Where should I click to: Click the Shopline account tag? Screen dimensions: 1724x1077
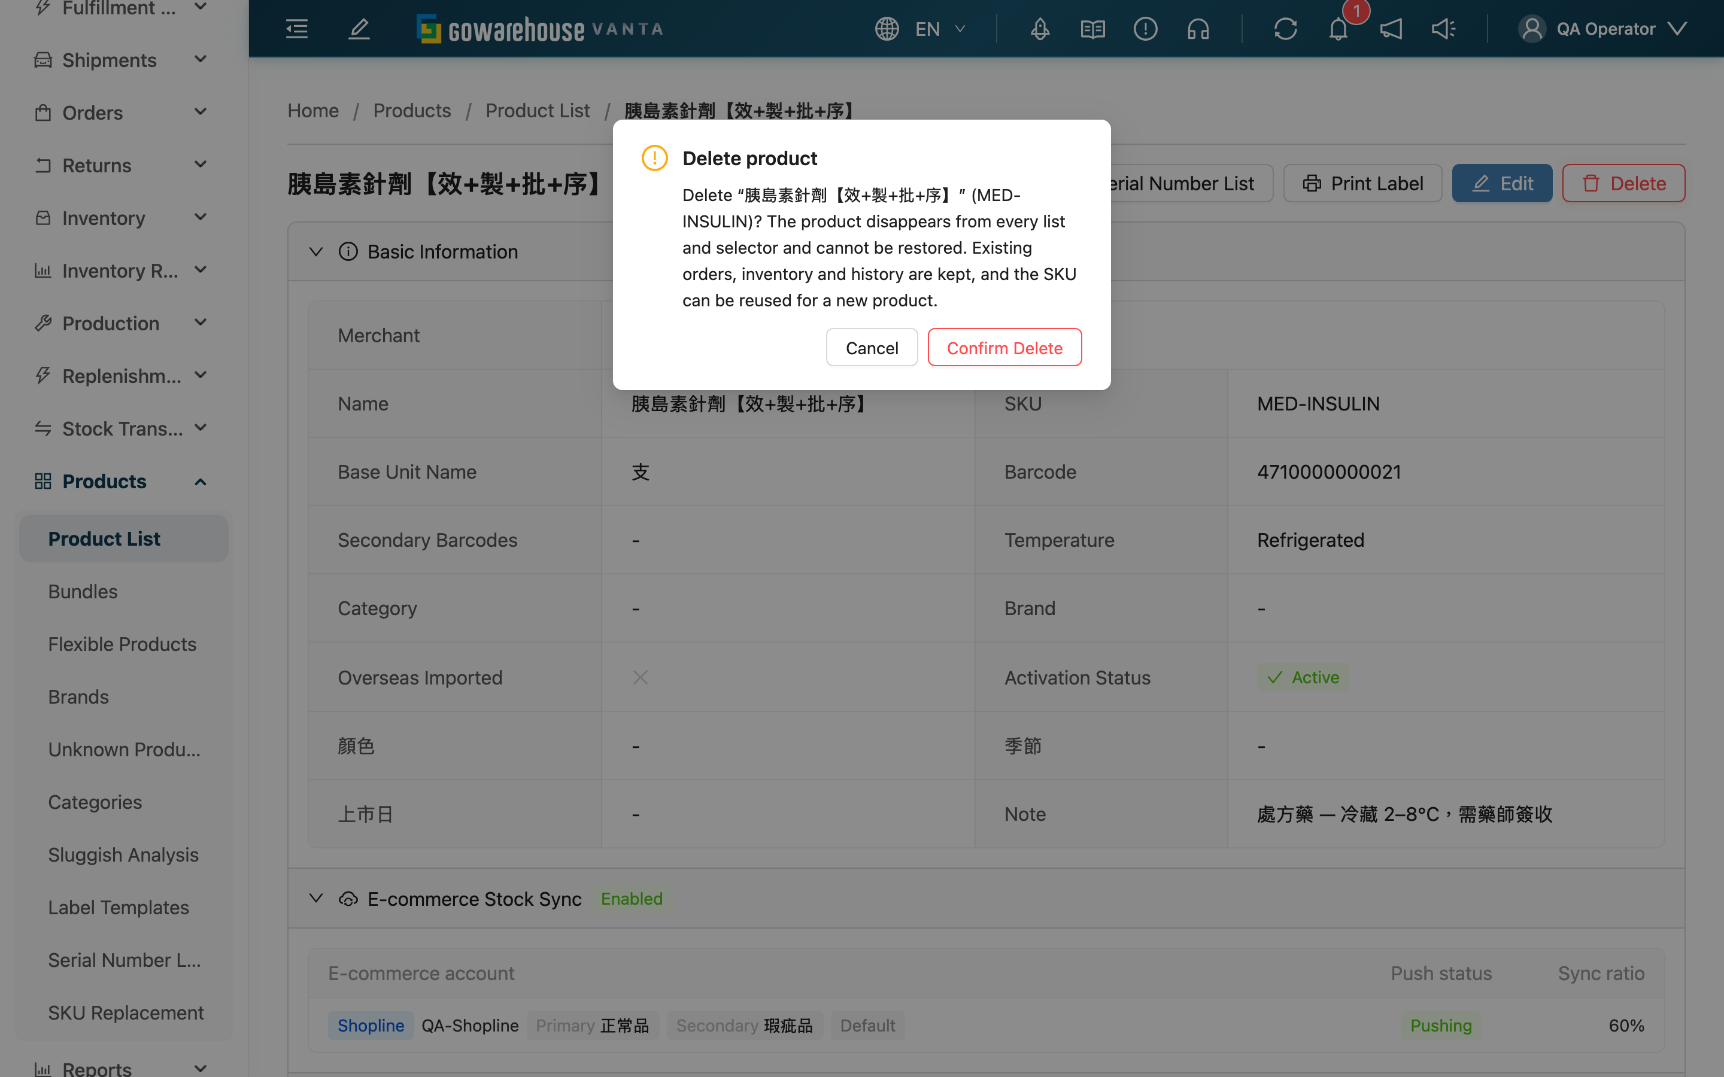pos(371,1025)
